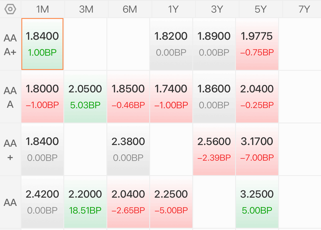Select the AAA 1Y cell 1.7400
Viewport: 321px width, 230px height.
click(x=171, y=96)
